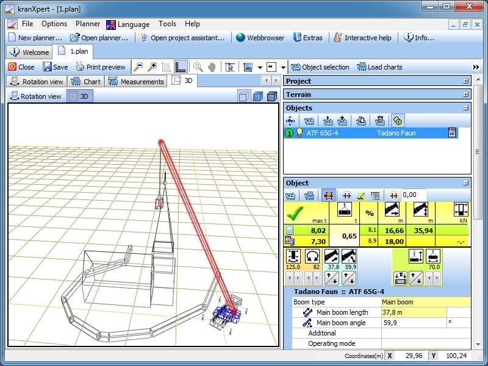The width and height of the screenshot is (488, 366).
Task: Expand the Terrain panel
Action: pos(466,95)
